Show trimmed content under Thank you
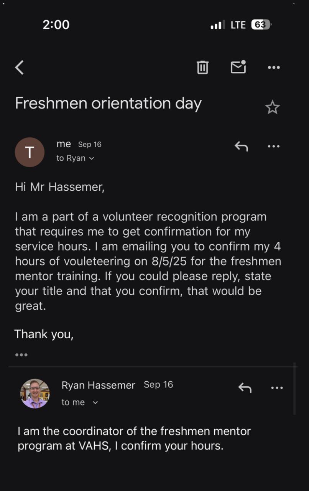The image size is (309, 491). click(x=21, y=355)
